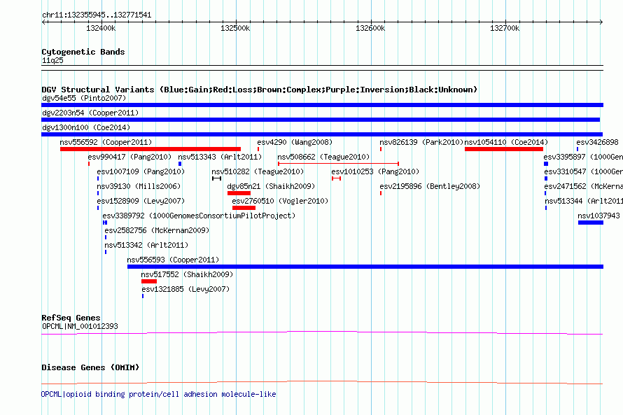Click the nsv556593 (Cooper2011) blue gain bar
Viewport: 623px width, 415px height.
pyautogui.click(x=365, y=267)
